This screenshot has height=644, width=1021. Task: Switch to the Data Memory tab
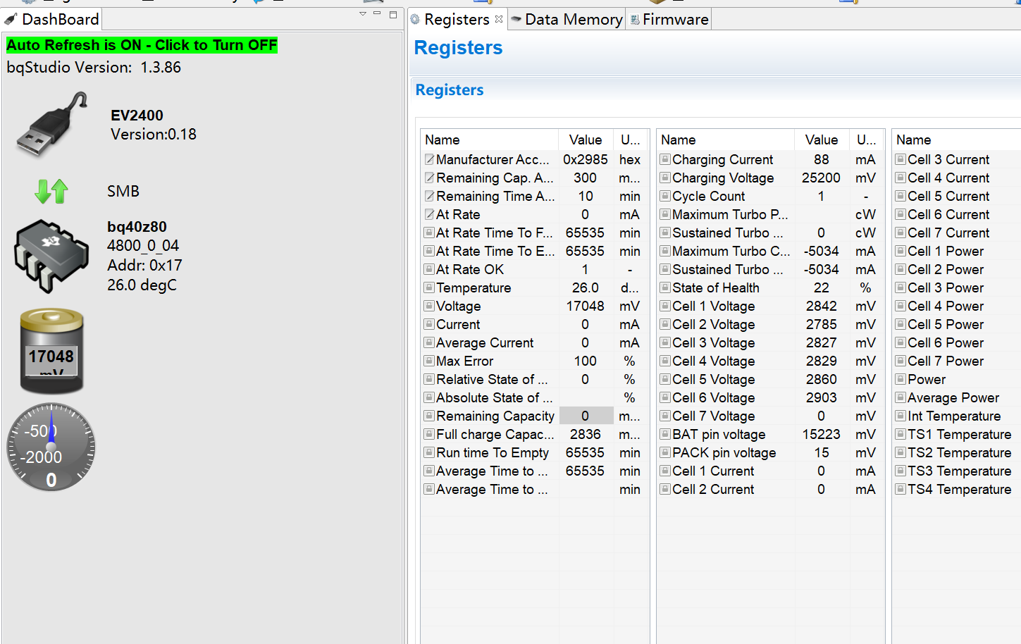566,19
